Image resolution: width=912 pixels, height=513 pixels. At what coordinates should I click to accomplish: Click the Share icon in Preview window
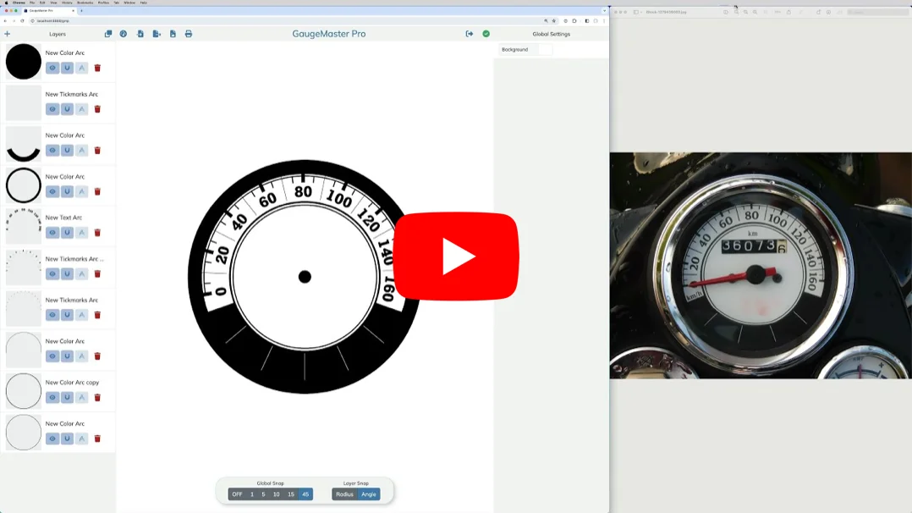tap(788, 12)
